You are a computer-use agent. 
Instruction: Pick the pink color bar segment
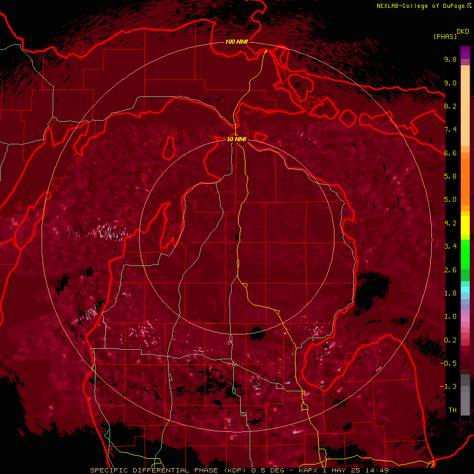465,319
